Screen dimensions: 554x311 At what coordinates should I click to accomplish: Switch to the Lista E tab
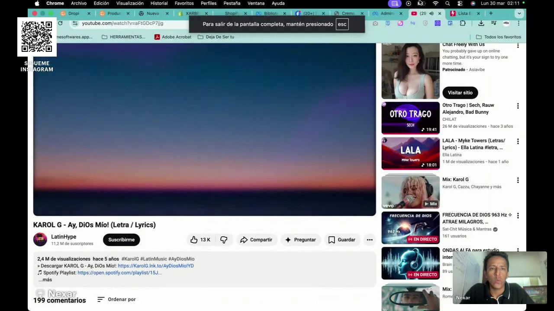[464, 13]
